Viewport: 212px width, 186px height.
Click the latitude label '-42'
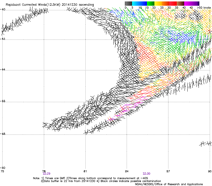tap(3, 39)
